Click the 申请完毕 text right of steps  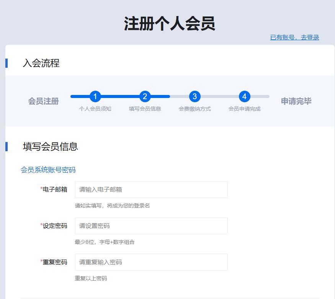pyautogui.click(x=296, y=101)
